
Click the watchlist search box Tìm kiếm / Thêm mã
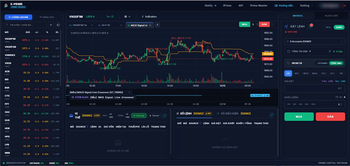coord(25,25)
